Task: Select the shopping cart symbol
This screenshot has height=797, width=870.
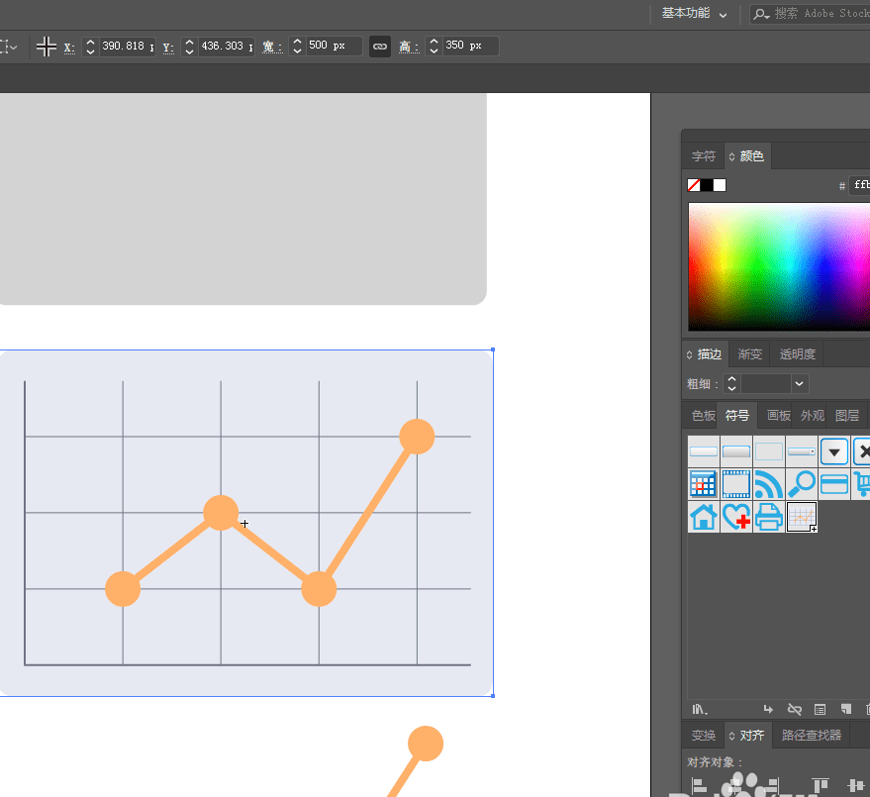Action: (x=862, y=484)
